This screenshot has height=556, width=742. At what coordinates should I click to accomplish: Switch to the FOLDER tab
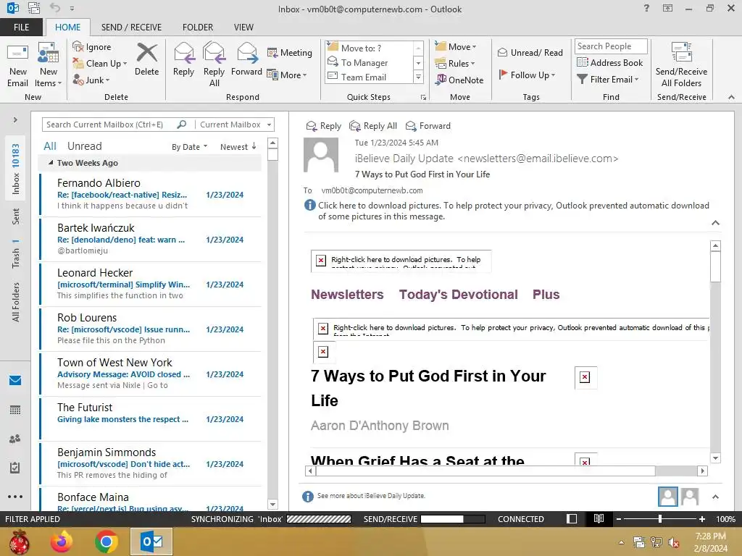198,27
